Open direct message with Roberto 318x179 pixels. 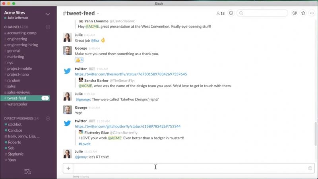pyautogui.click(x=14, y=142)
